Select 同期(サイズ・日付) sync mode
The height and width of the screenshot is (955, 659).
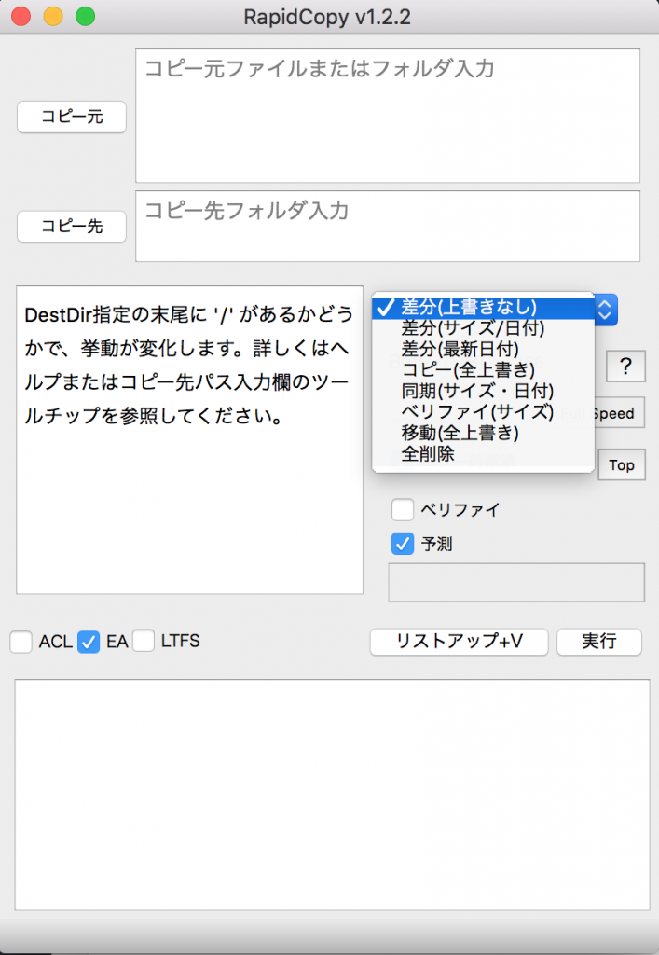pyautogui.click(x=477, y=391)
